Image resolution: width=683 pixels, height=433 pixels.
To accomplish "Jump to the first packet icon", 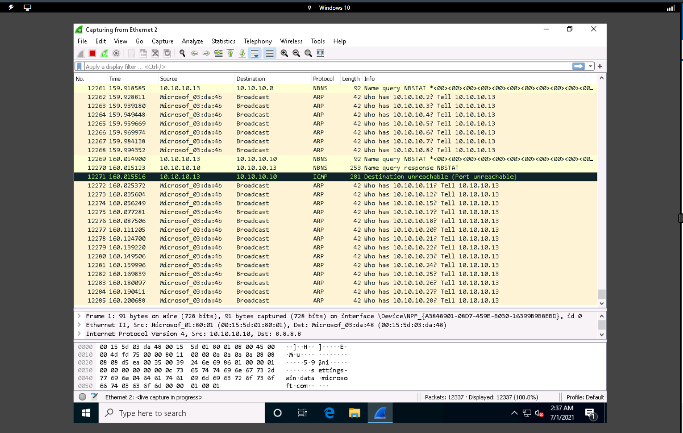I will pos(230,54).
